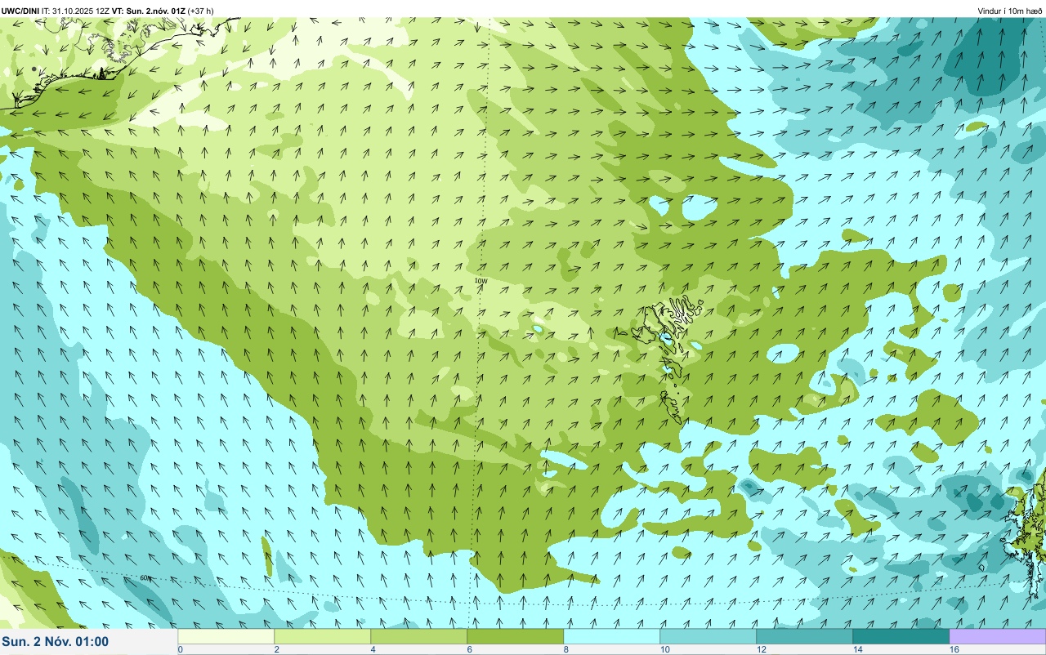The height and width of the screenshot is (655, 1046).
Task: Select the 6–8 olive green legend swatch
Action: tap(515, 636)
